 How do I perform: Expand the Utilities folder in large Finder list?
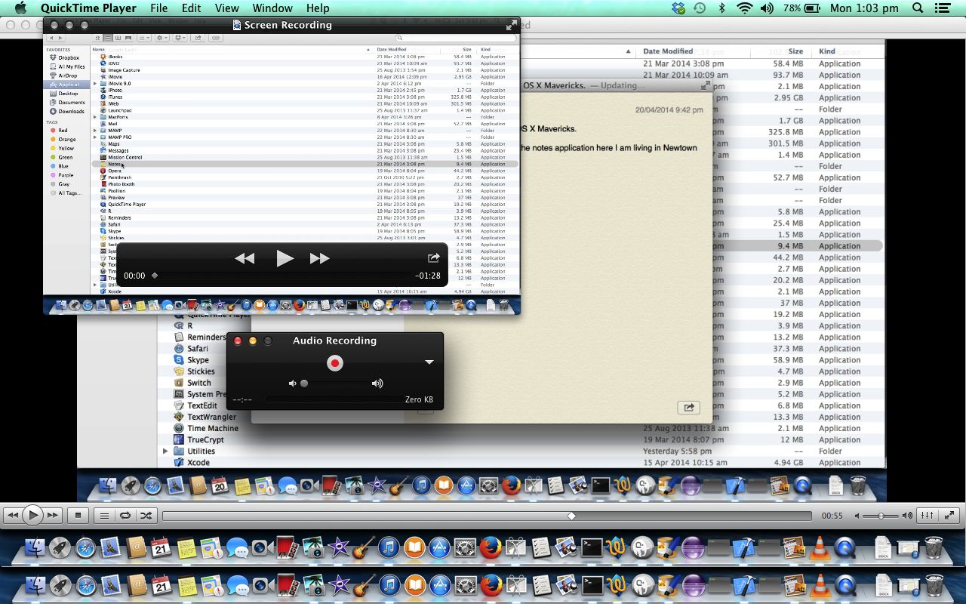166,451
